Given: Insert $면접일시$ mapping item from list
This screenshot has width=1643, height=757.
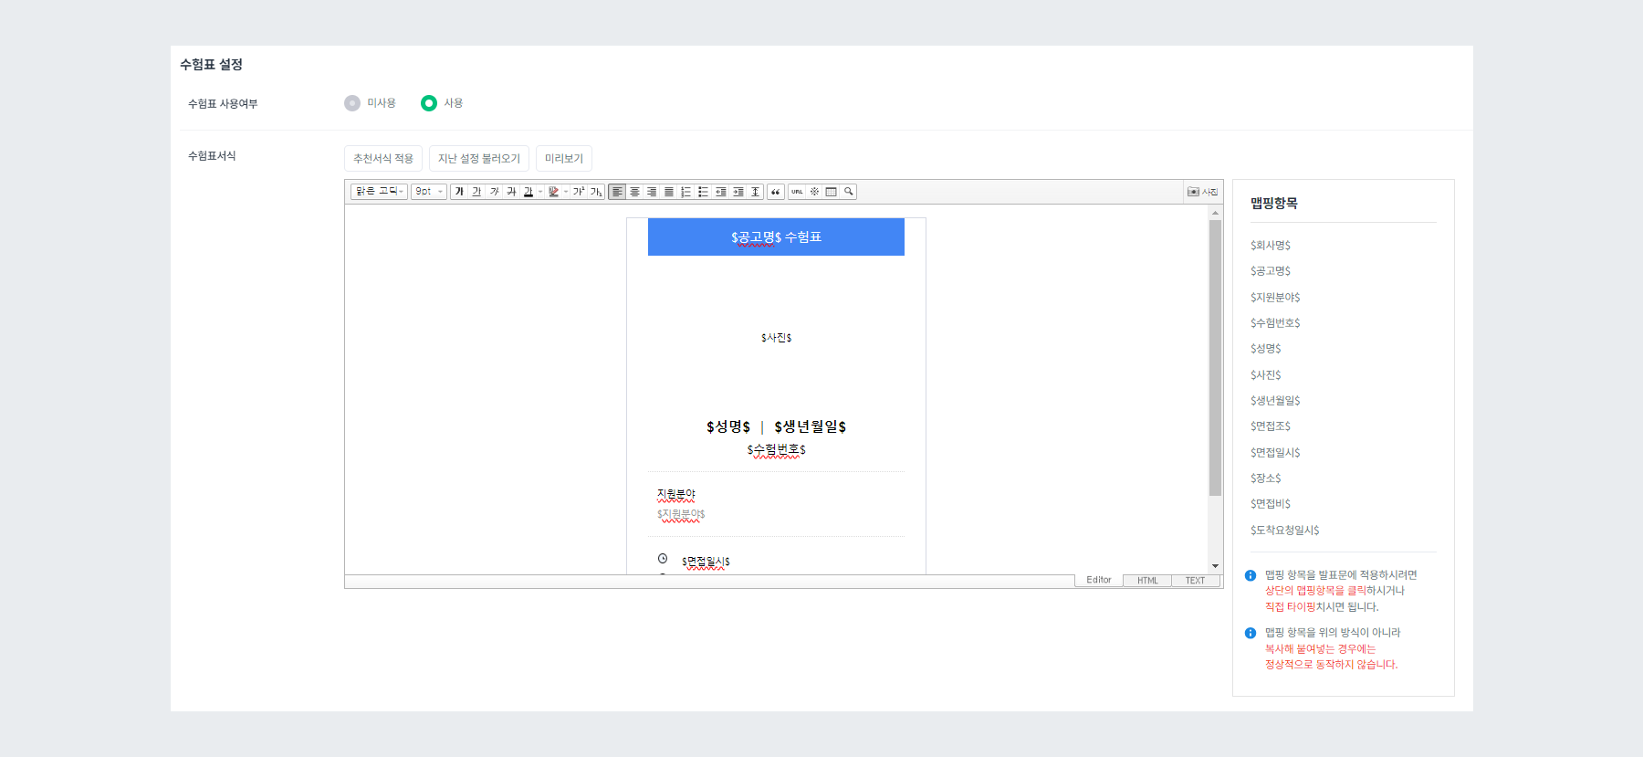Looking at the screenshot, I should [x=1275, y=453].
